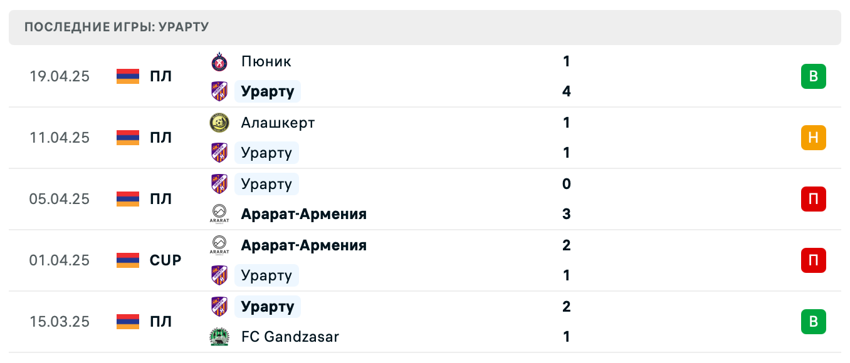Viewport: 850px width, 363px height.
Task: Click the Pyunik club crest
Action: 219,61
